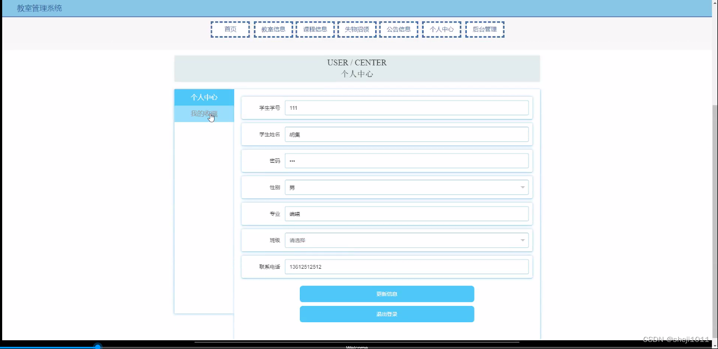718x349 pixels.
Task: Click the 学生姓名 name input field
Action: [406, 134]
